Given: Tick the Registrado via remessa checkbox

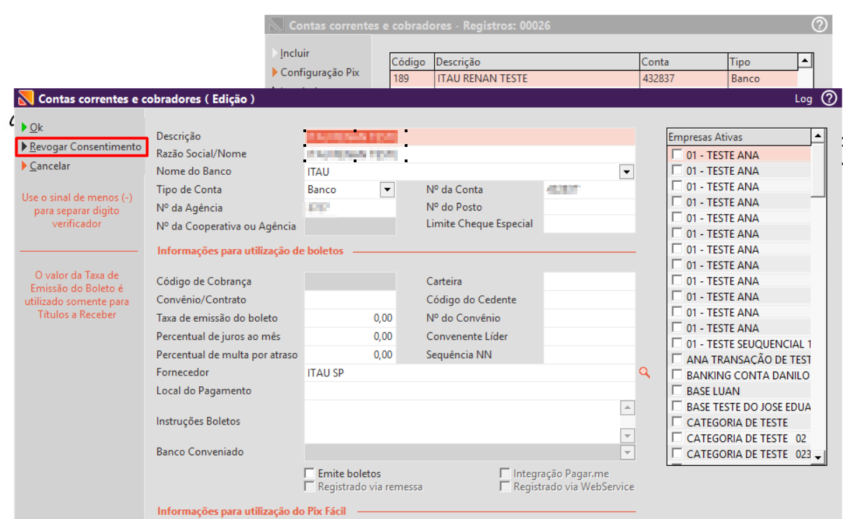Looking at the screenshot, I should [x=310, y=486].
